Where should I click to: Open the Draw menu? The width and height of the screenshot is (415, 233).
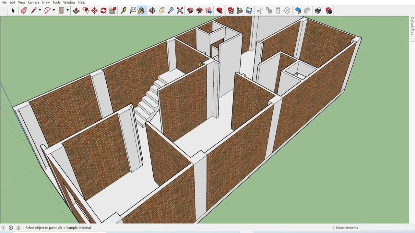[x=46, y=2]
